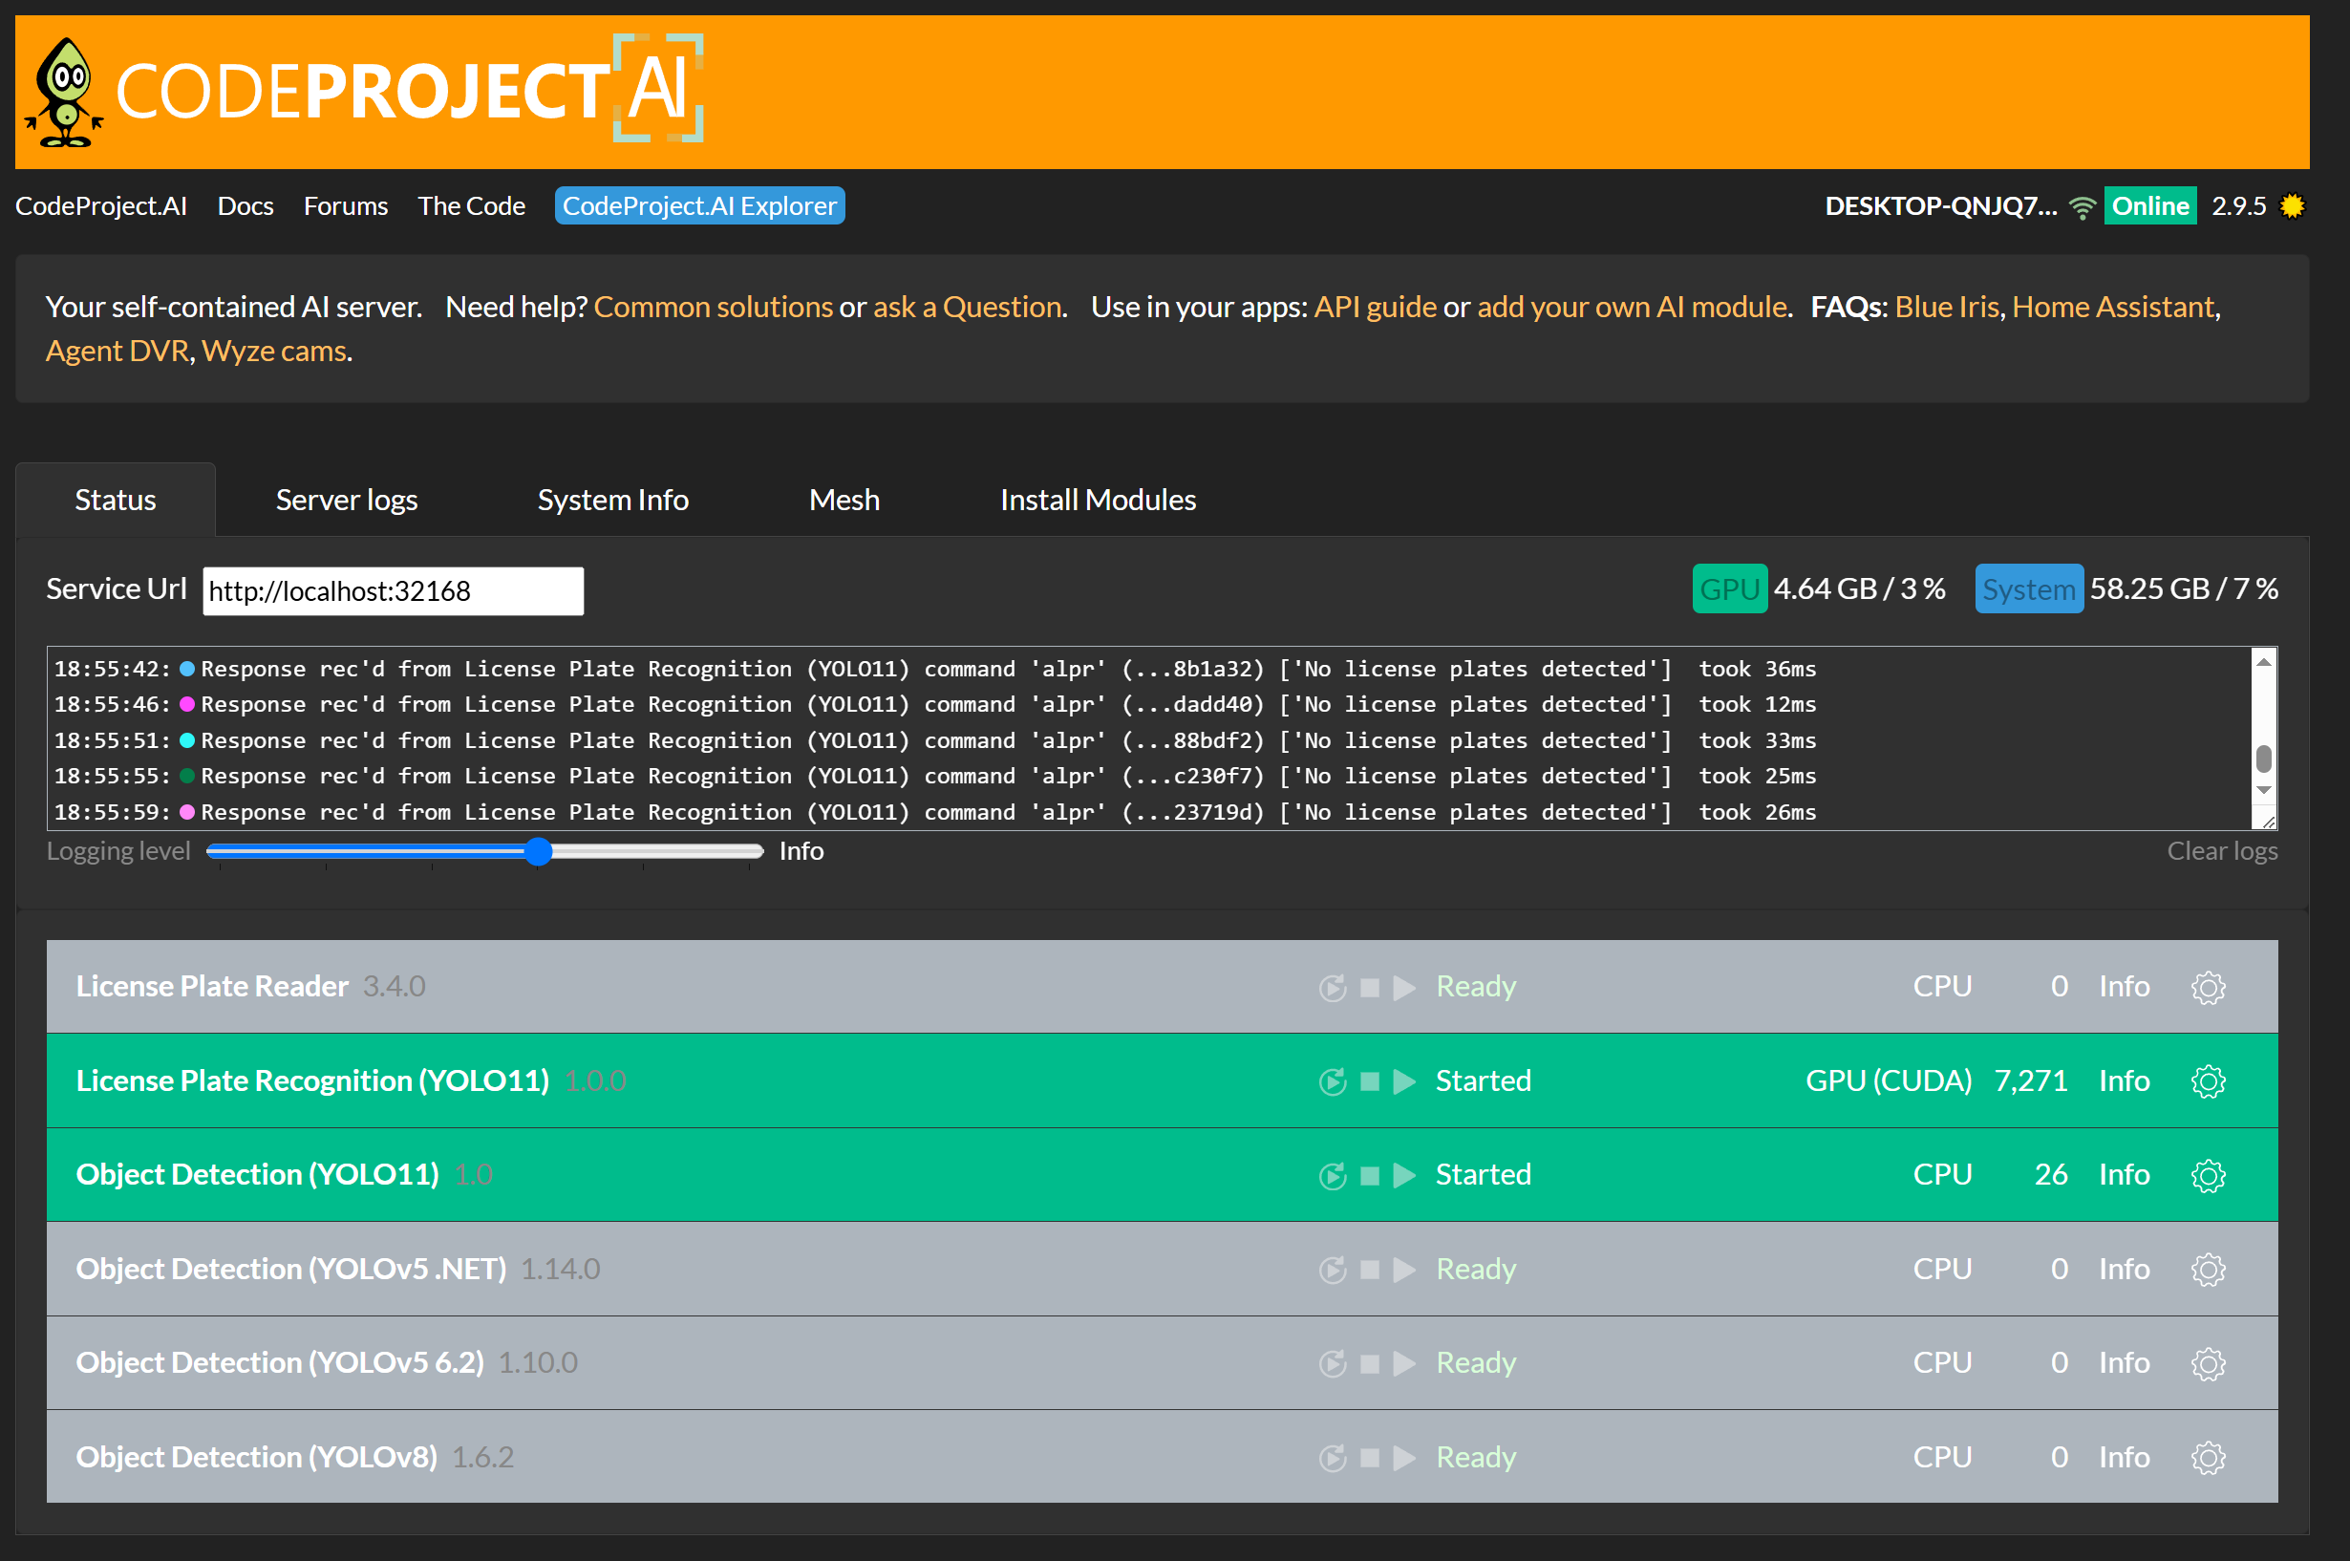Start Object Detection (YOLO11) module

tap(1404, 1176)
